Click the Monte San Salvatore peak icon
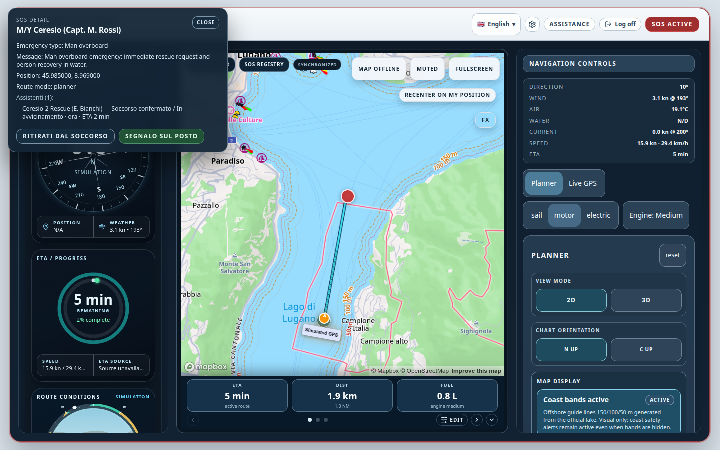 (235, 256)
